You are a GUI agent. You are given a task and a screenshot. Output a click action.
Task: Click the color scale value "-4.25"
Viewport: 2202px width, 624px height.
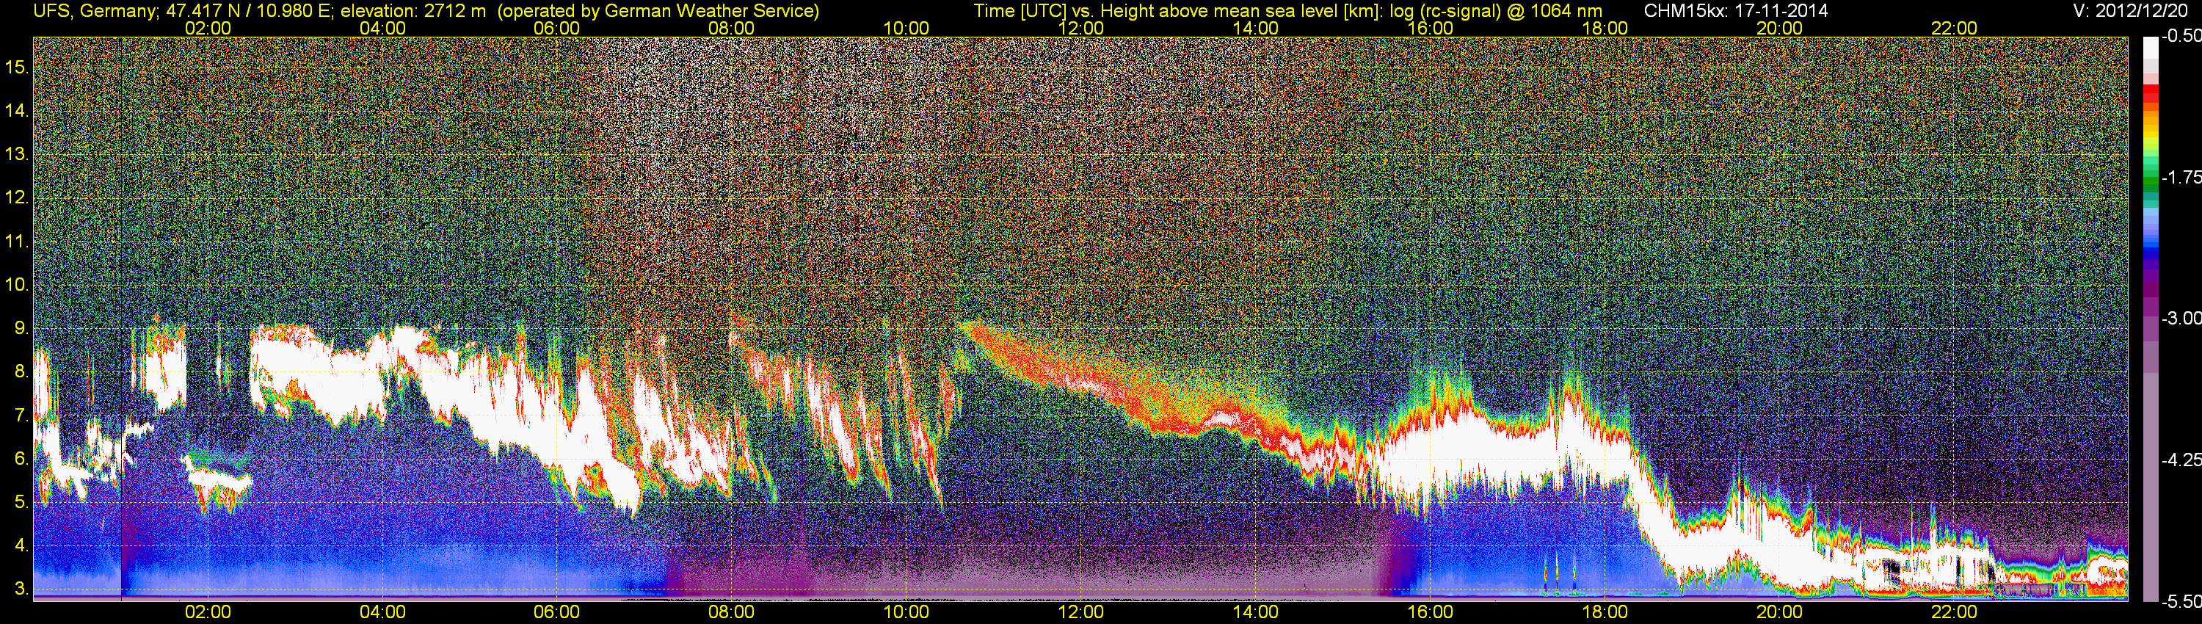[x=2181, y=460]
